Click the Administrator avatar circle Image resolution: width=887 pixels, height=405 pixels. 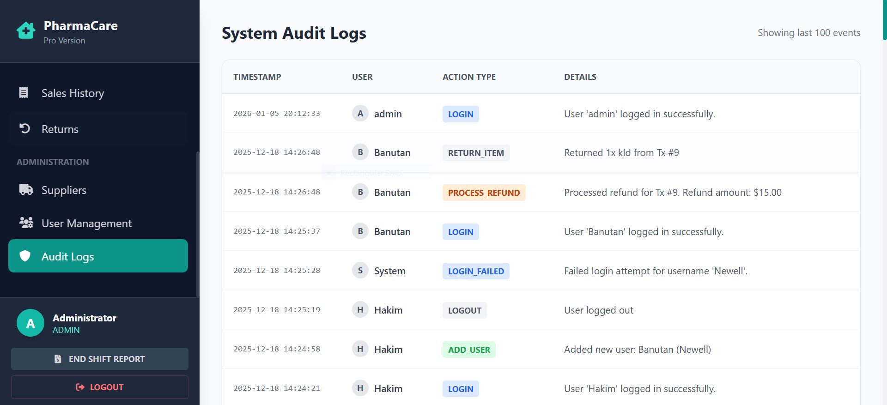point(30,323)
